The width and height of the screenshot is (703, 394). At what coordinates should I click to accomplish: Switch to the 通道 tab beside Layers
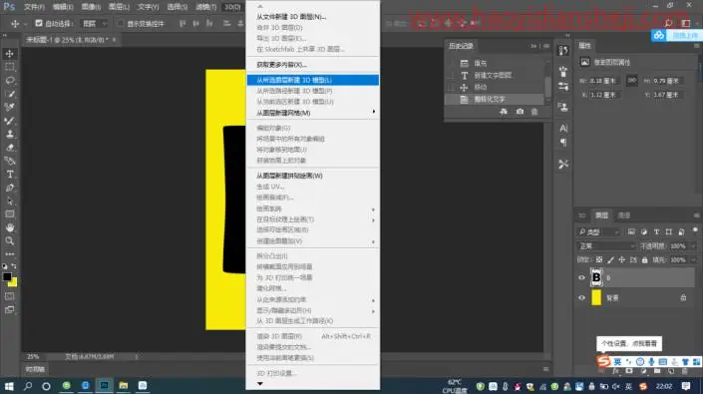coord(624,215)
